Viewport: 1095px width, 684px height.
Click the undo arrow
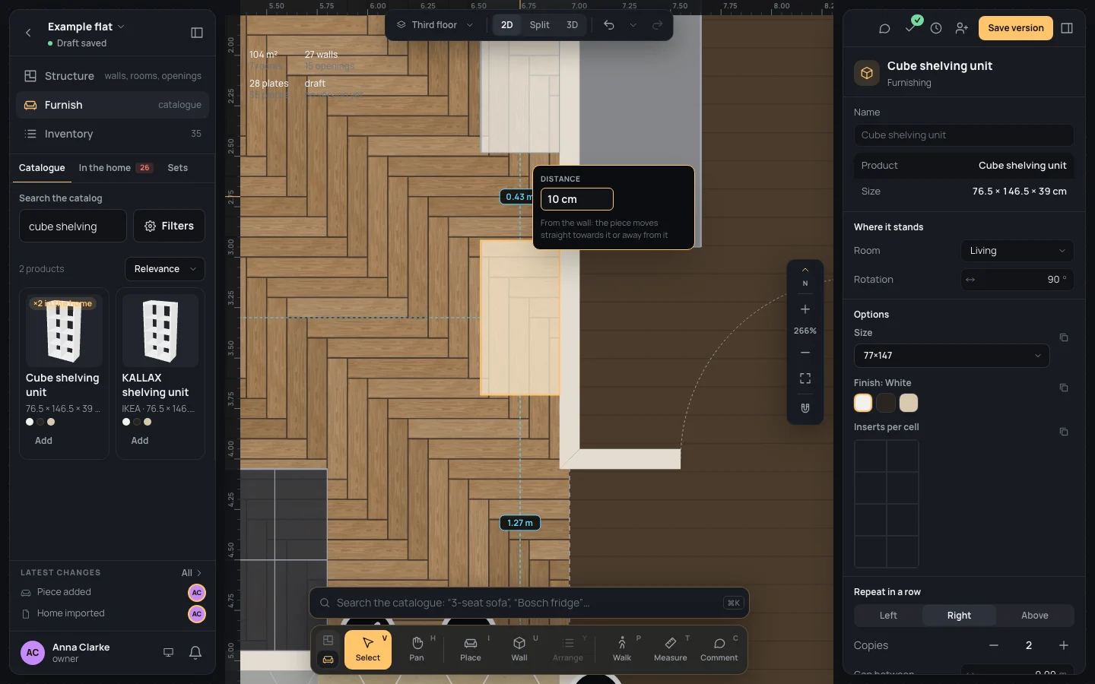[x=609, y=25]
